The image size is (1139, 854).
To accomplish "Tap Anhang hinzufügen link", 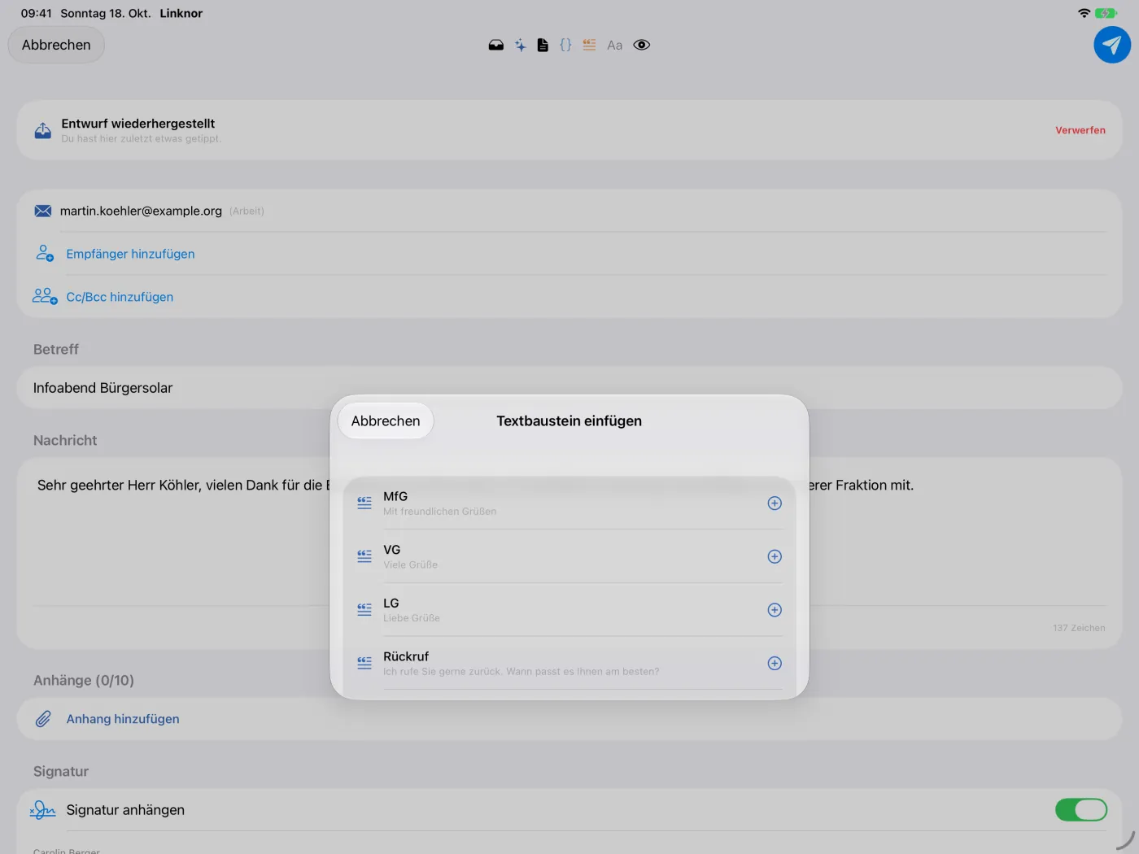I will tap(123, 719).
